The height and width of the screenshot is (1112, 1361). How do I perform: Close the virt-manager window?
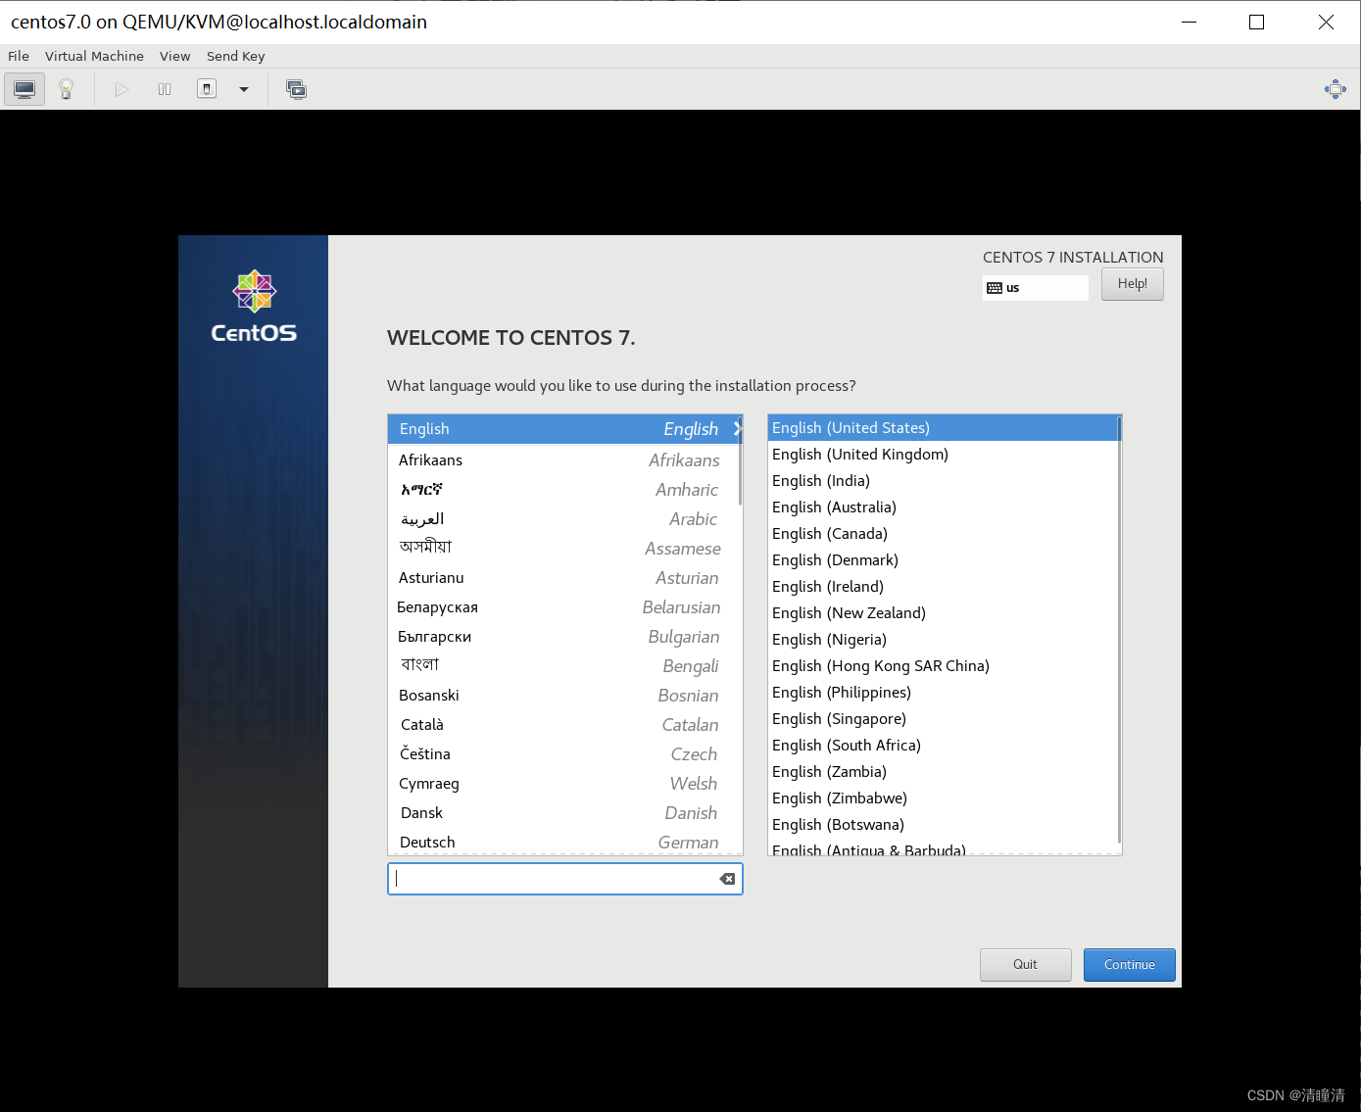click(x=1326, y=22)
